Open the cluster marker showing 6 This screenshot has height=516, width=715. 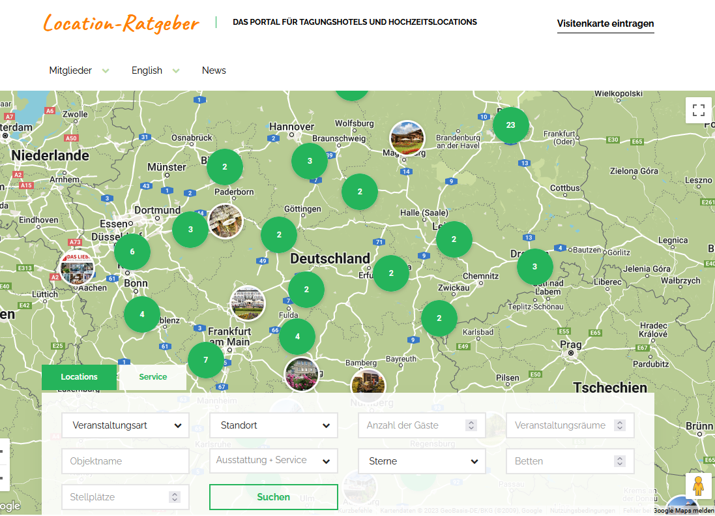(132, 252)
